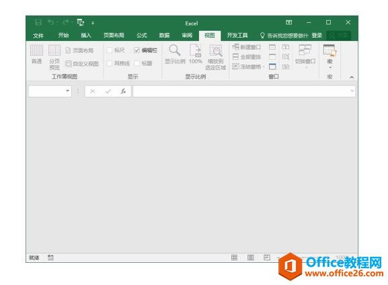
Task: Click the macro recording icon in status bar
Action: (50, 257)
